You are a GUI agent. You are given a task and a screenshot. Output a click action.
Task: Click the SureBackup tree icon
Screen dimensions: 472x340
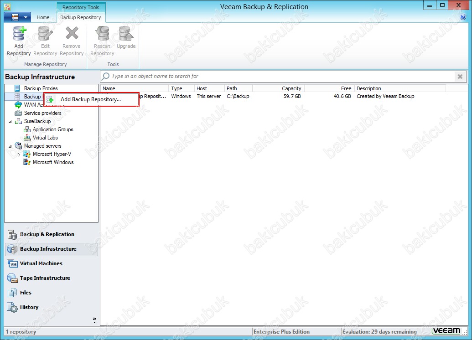(18, 121)
